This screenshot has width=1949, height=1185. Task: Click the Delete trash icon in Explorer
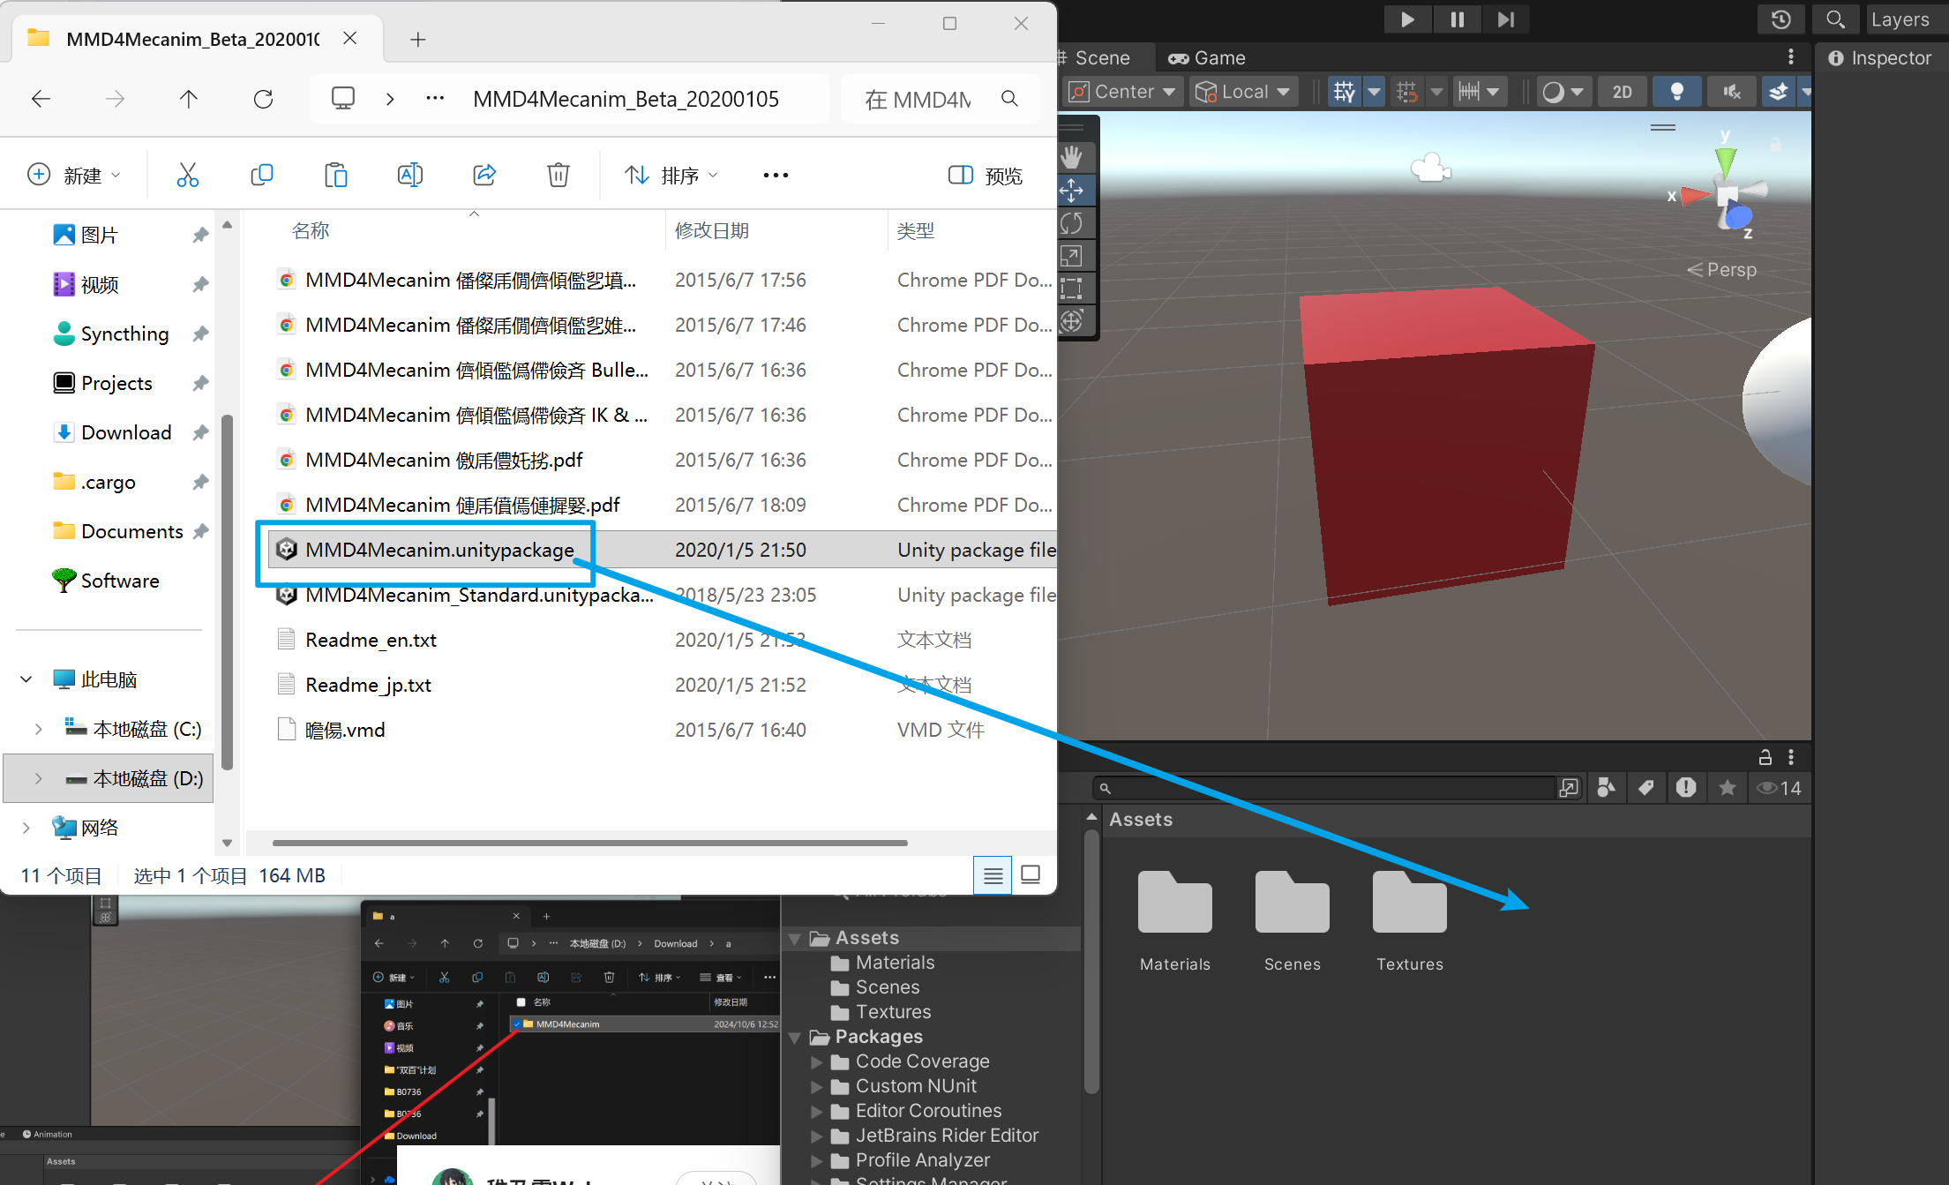pos(558,176)
